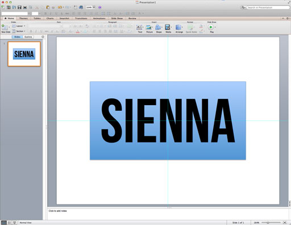This screenshot has height=225, width=291.
Task: Click the Slide Show status bar icon
Action: coord(14,223)
